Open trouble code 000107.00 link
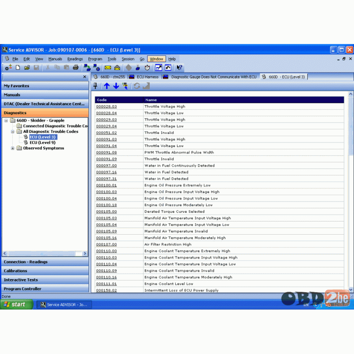This screenshot has width=354, height=354. coord(106,245)
